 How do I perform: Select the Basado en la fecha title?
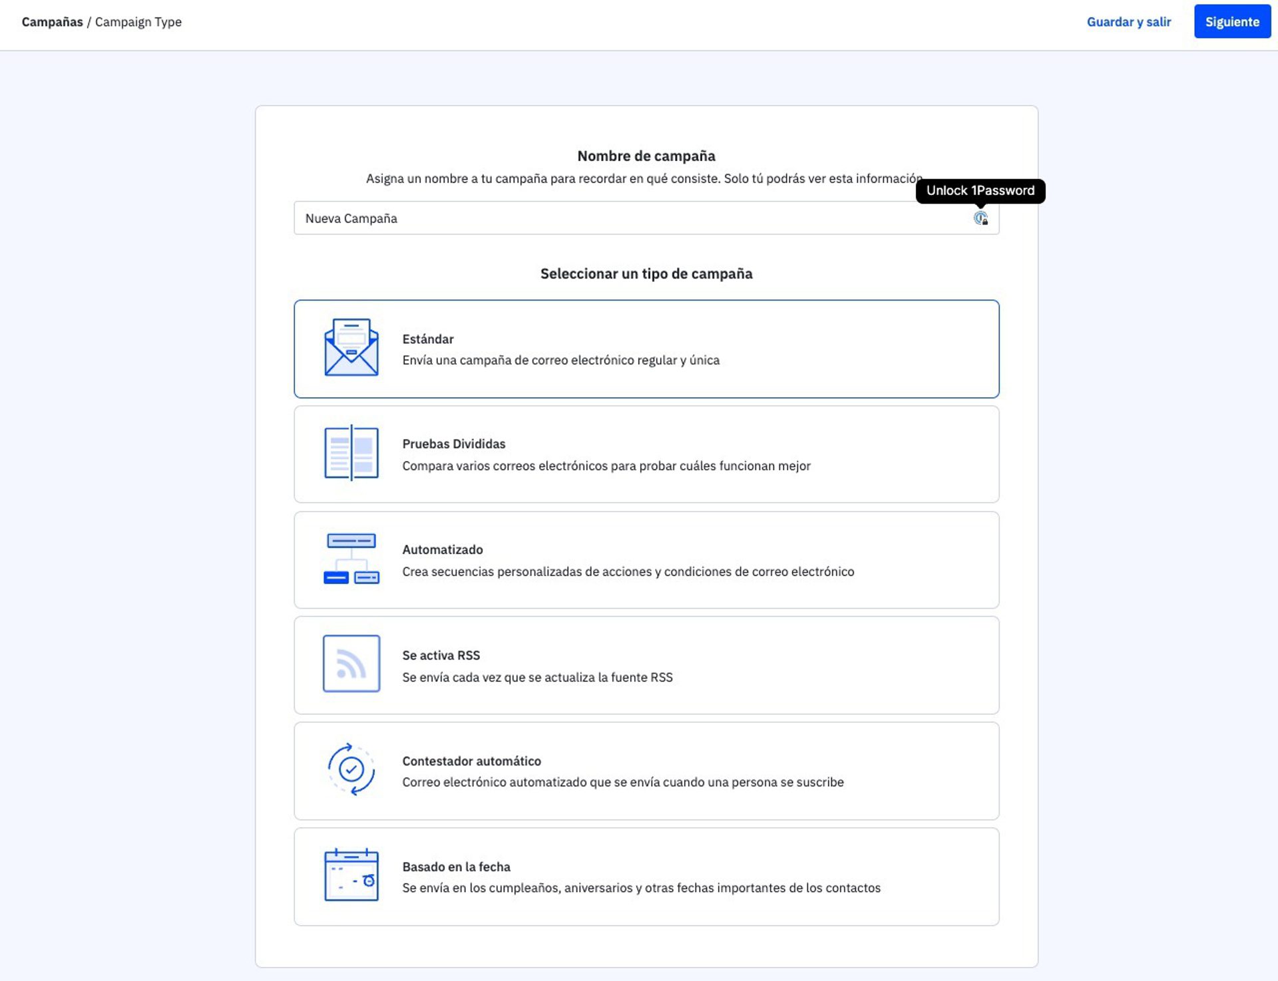[x=456, y=867]
